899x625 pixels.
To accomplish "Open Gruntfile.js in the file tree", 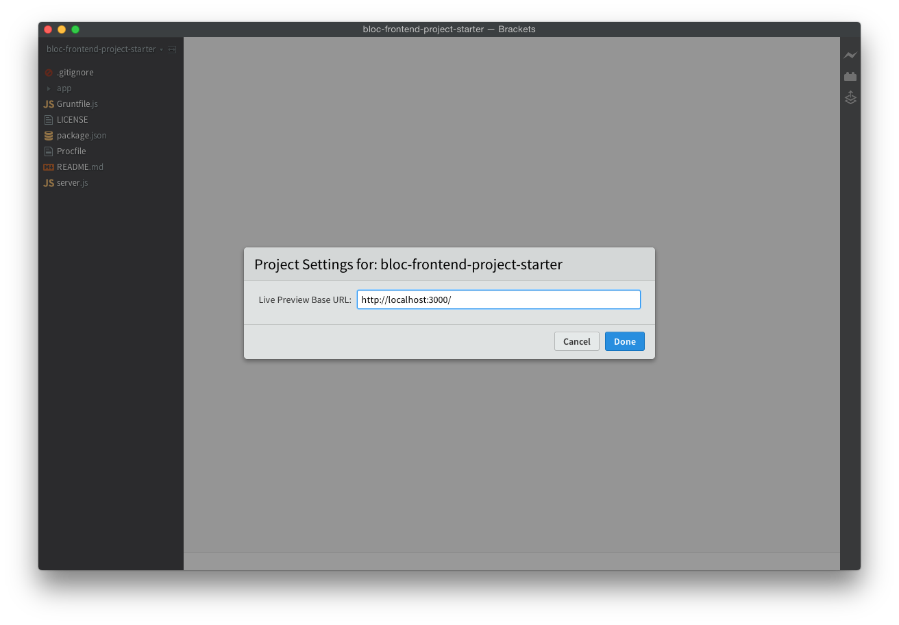I will 77,104.
